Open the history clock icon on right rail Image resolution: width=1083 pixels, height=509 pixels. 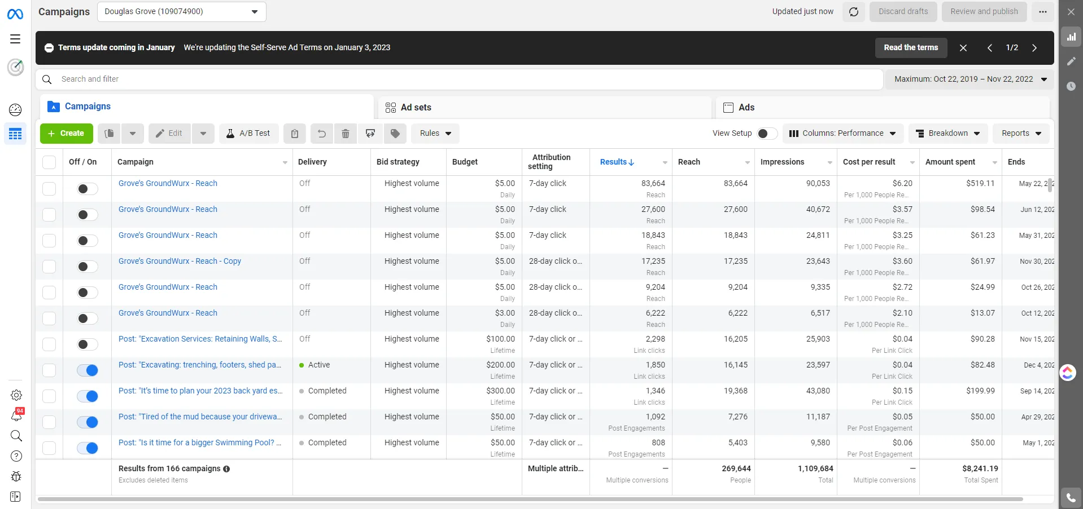click(1071, 86)
